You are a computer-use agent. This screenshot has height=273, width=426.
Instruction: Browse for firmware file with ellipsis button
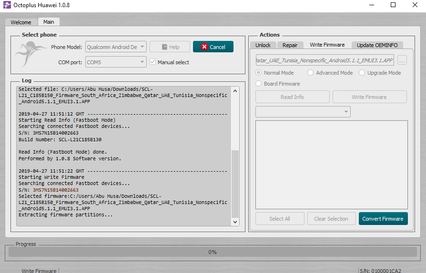[x=402, y=60]
